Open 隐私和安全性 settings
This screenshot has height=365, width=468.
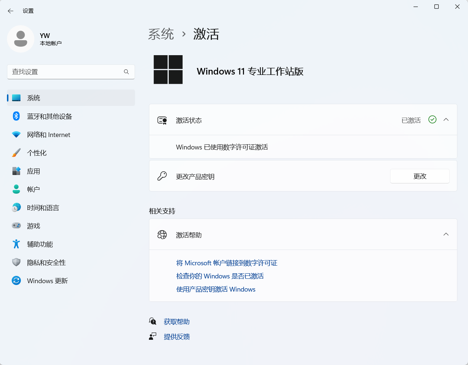[x=71, y=262]
